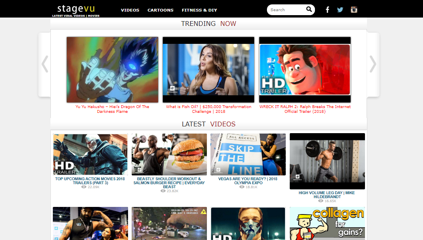Screen dimensions: 423x240
Task: Open the VIDEOS menu item
Action: [130, 10]
